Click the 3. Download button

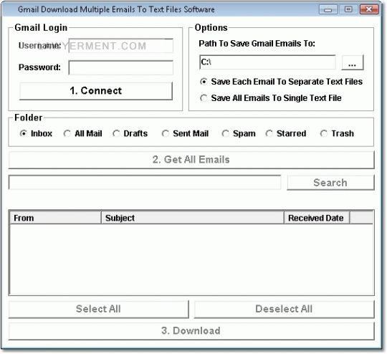(x=191, y=331)
